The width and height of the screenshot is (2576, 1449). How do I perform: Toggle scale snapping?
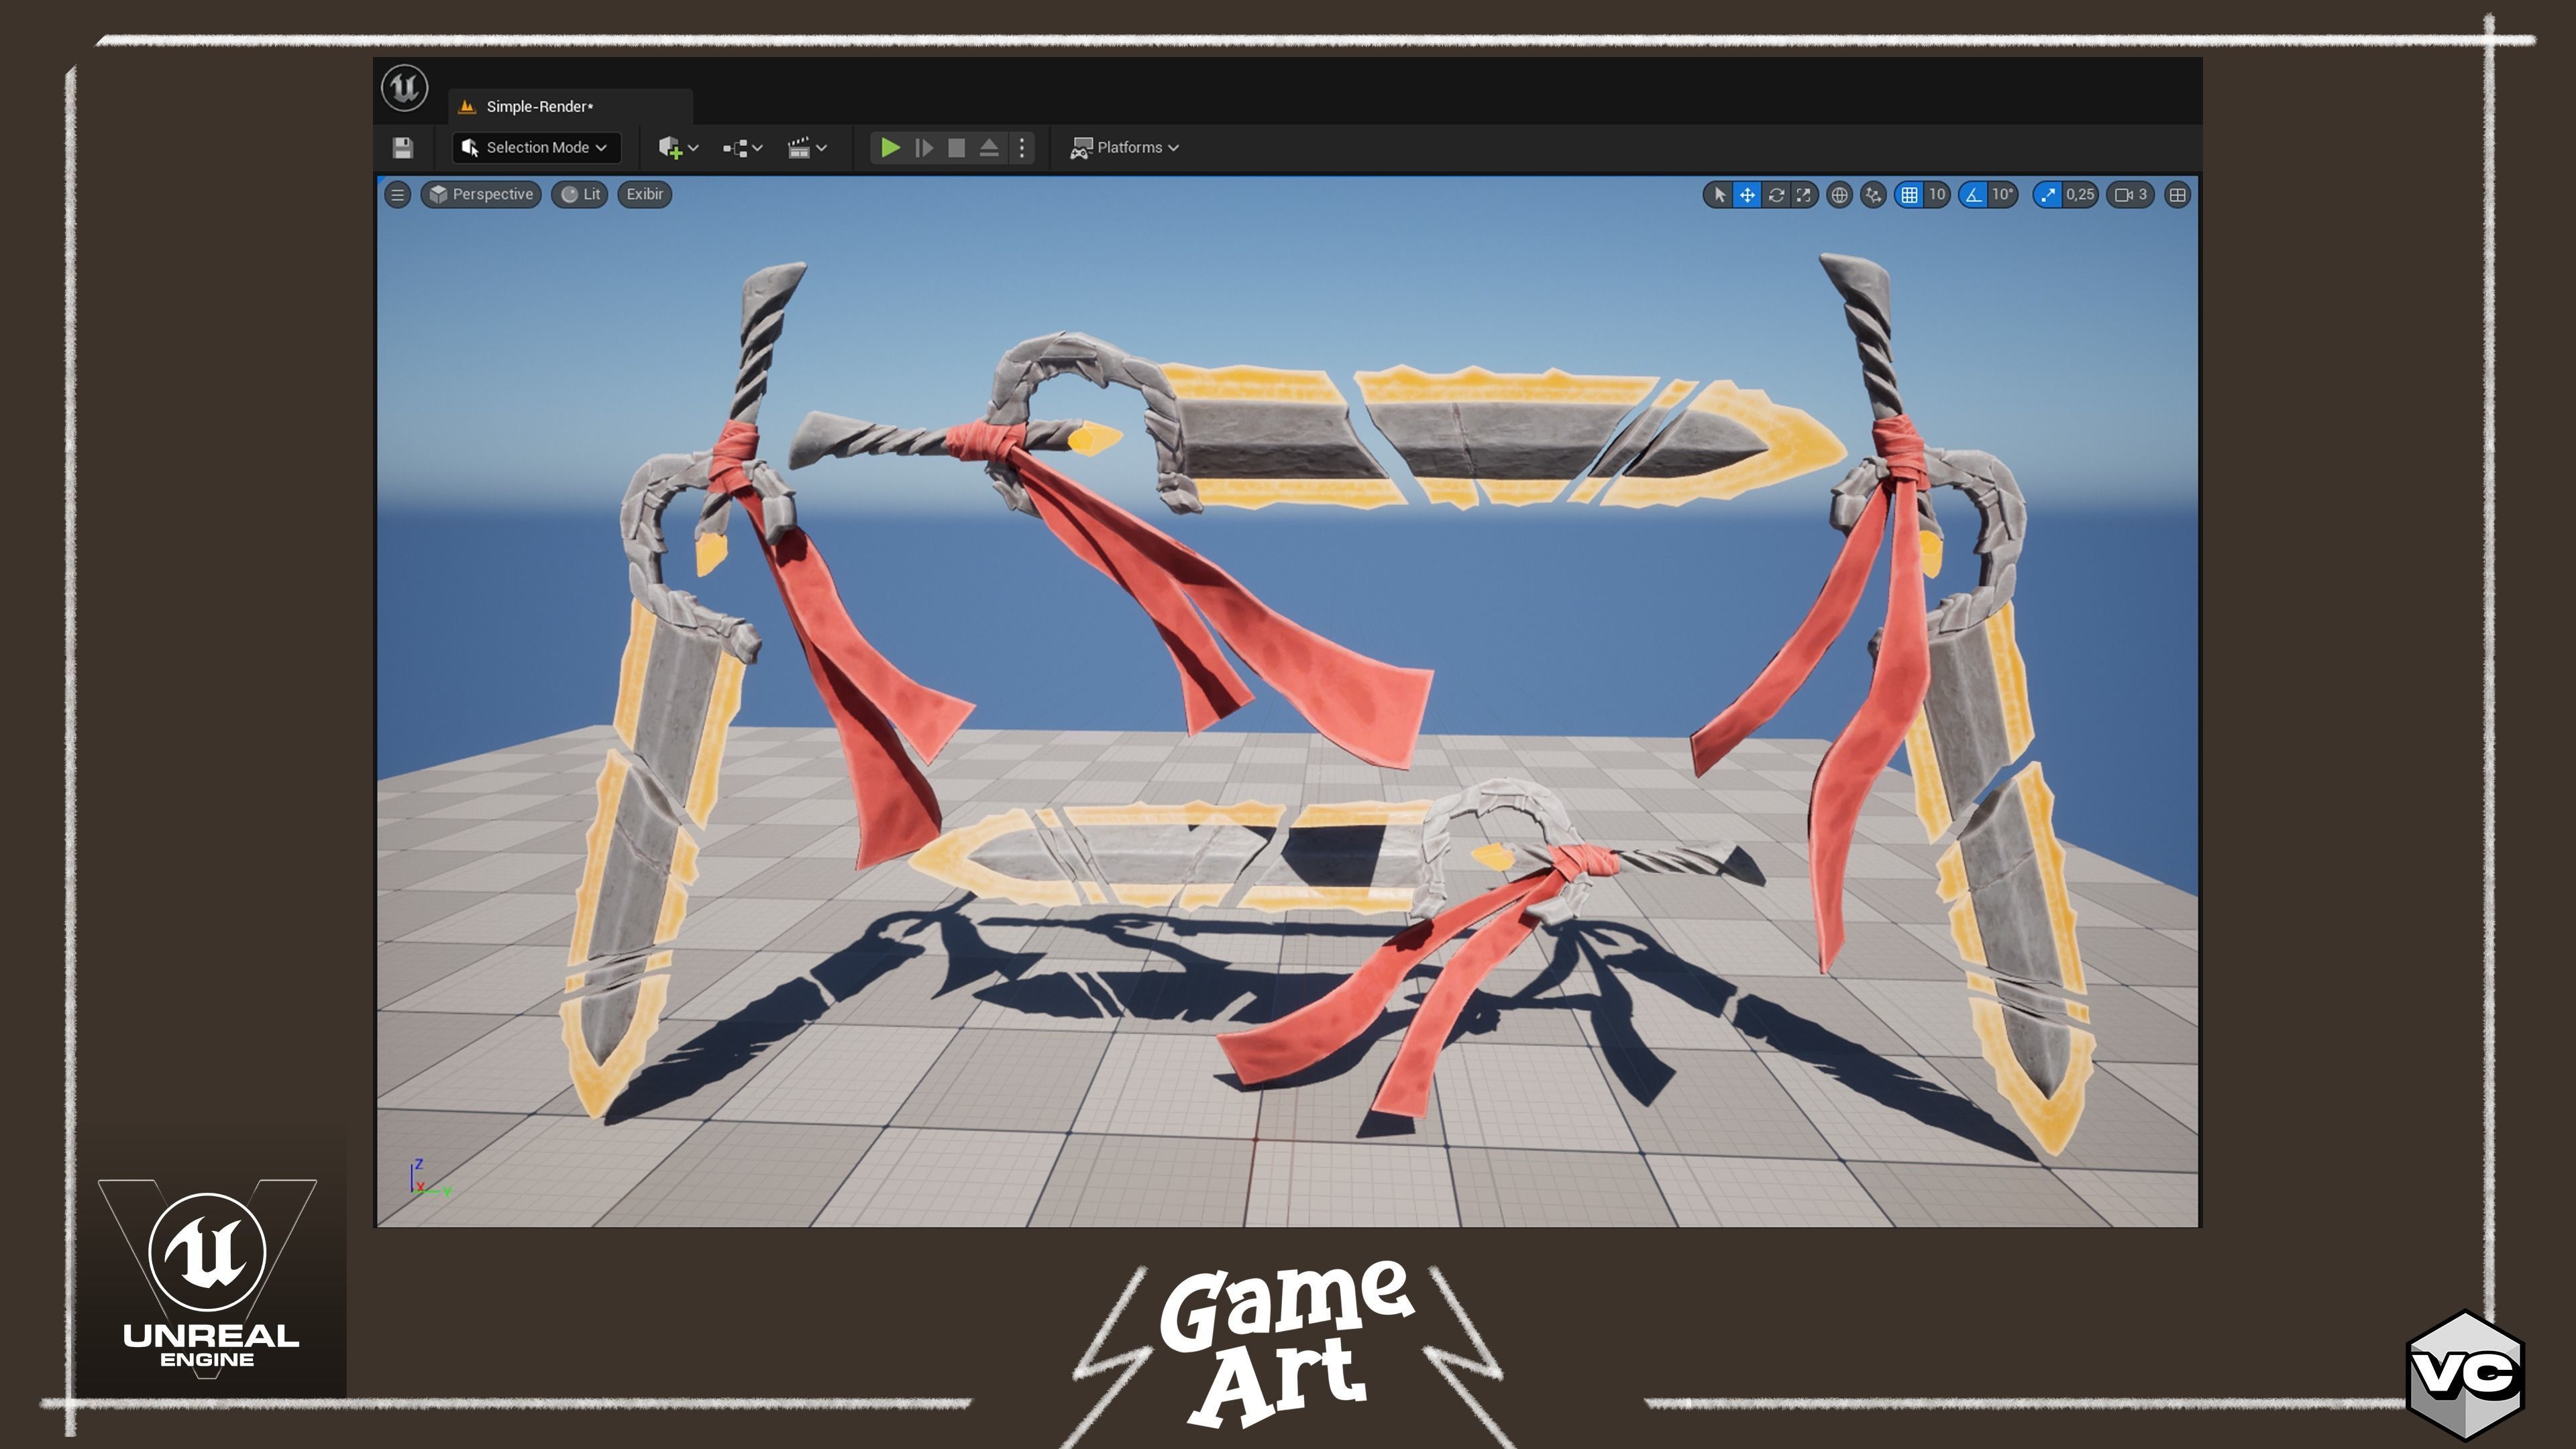2048,195
